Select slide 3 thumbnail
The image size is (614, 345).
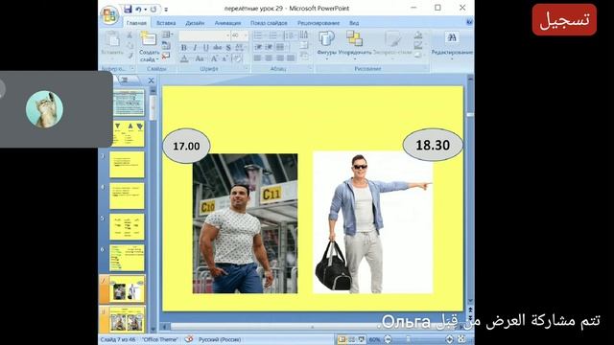pos(127,165)
